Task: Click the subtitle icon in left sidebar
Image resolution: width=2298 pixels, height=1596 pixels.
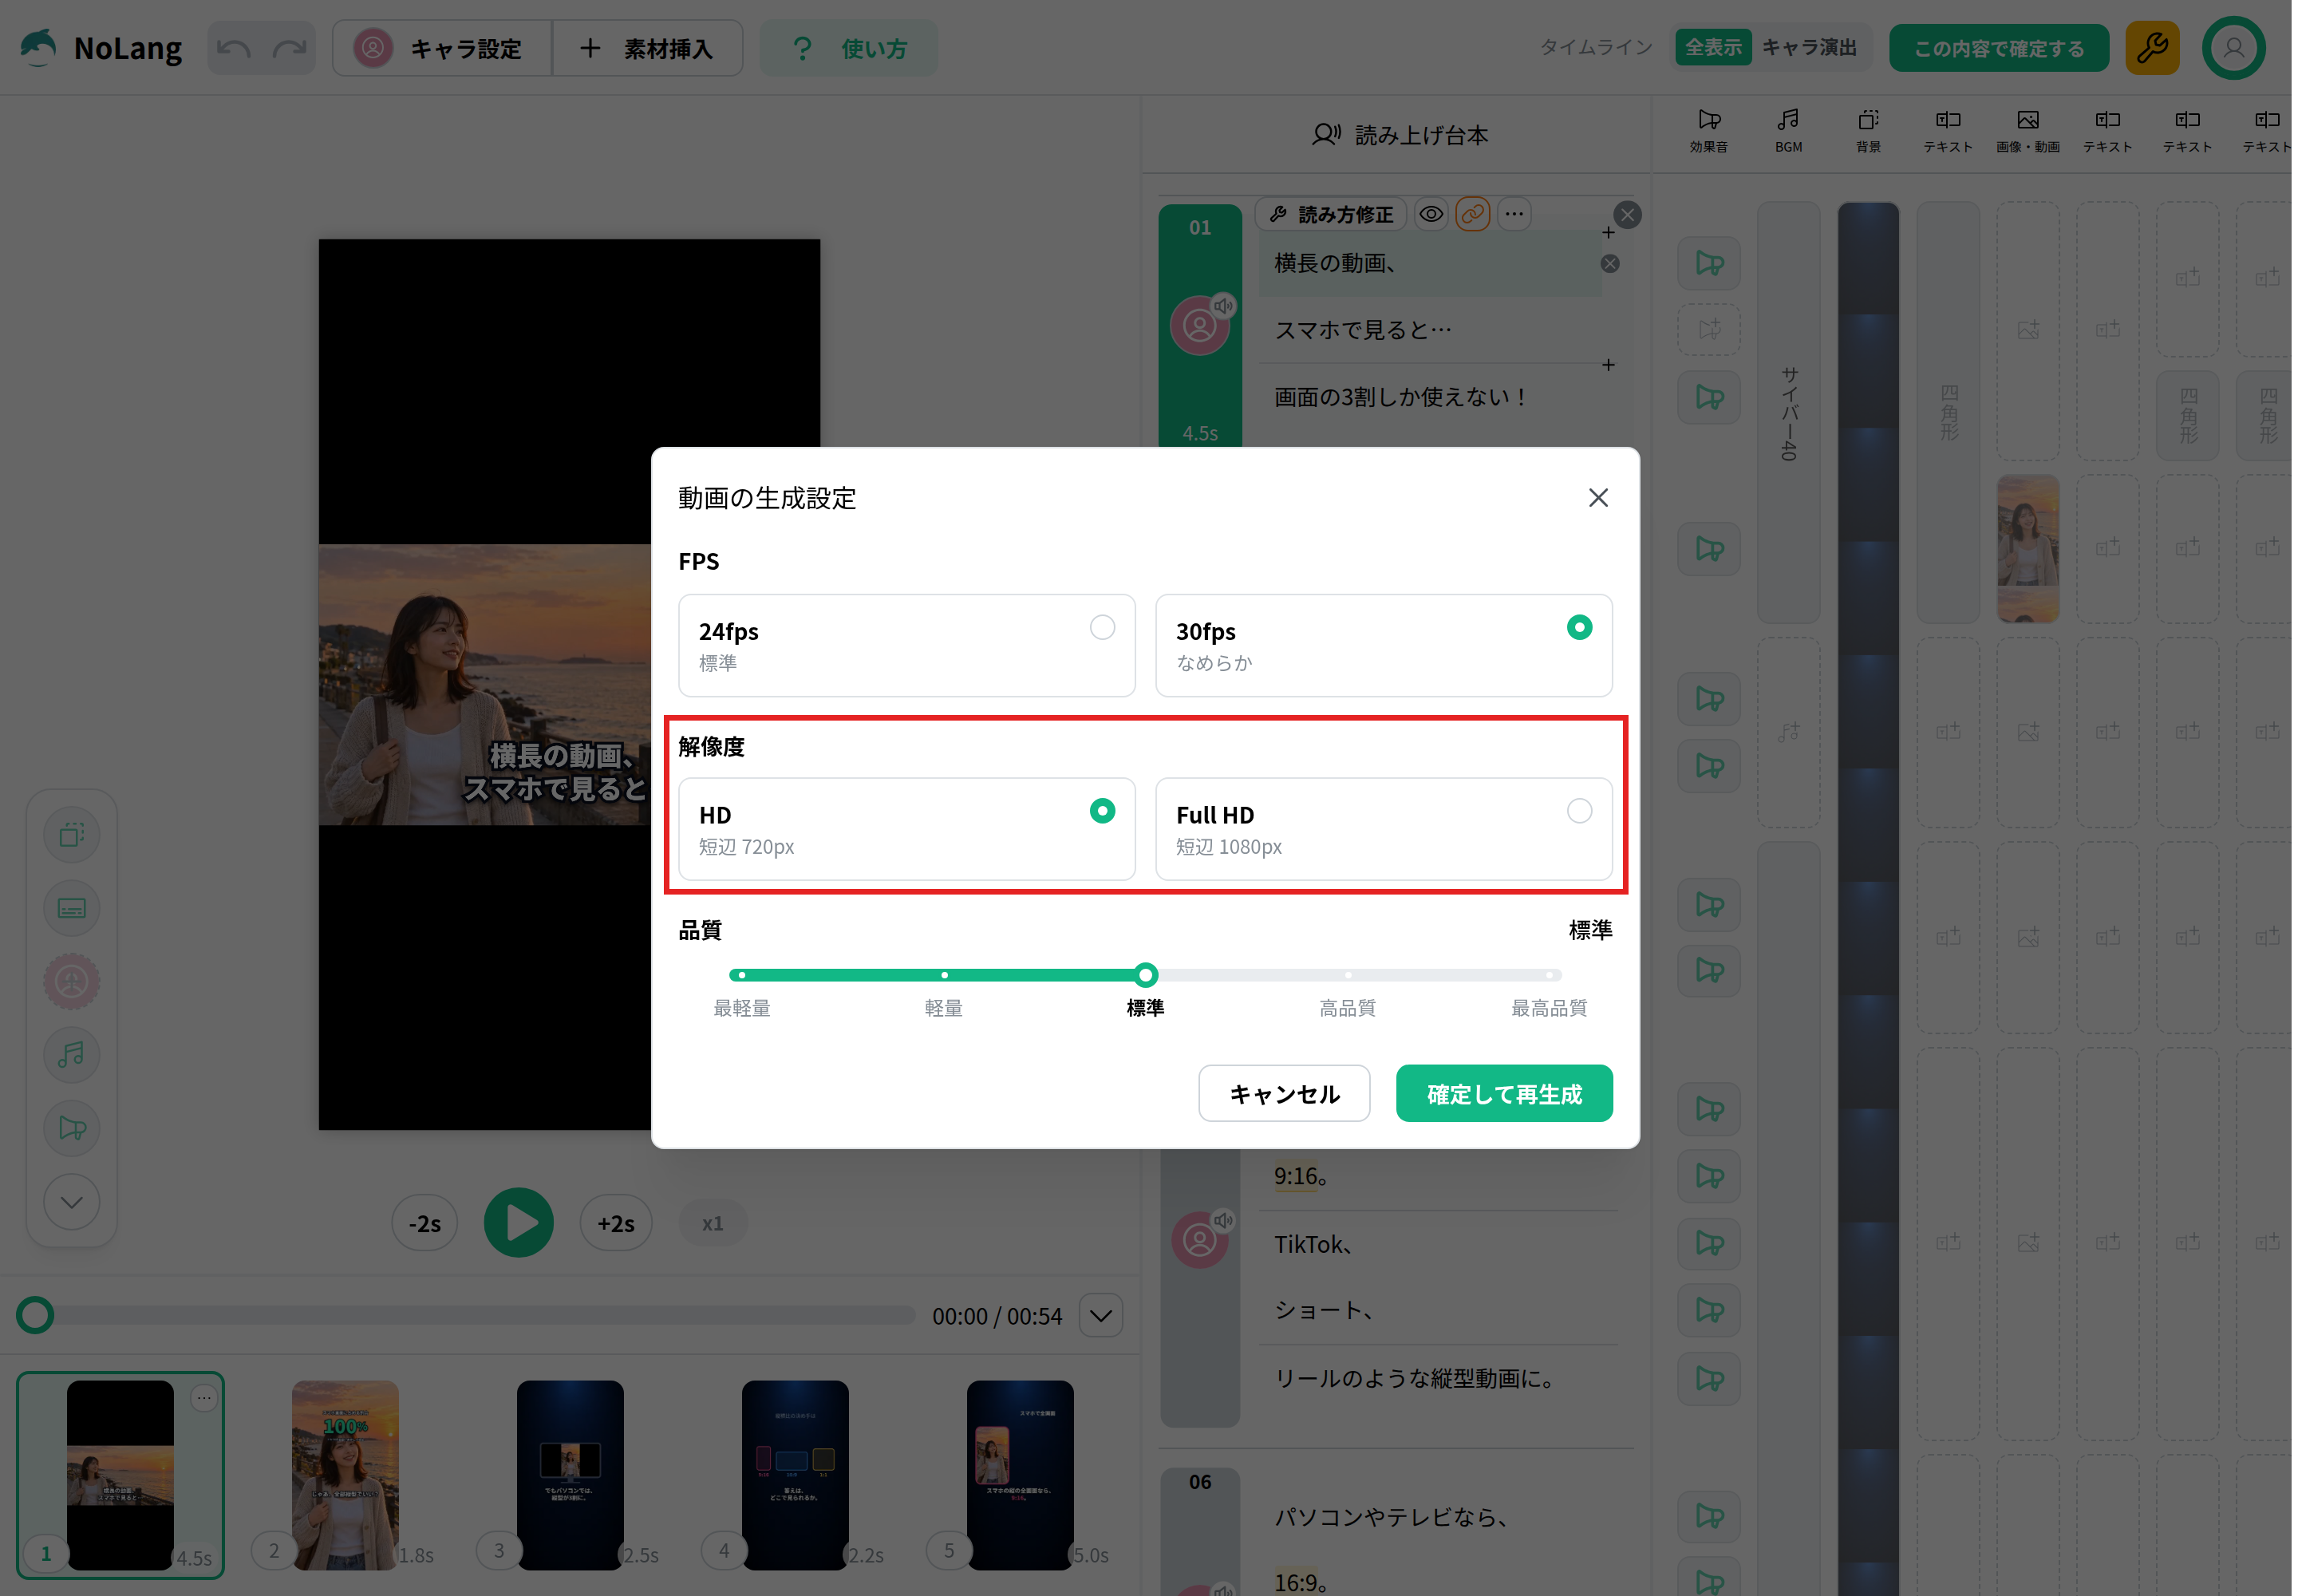Action: tap(71, 907)
